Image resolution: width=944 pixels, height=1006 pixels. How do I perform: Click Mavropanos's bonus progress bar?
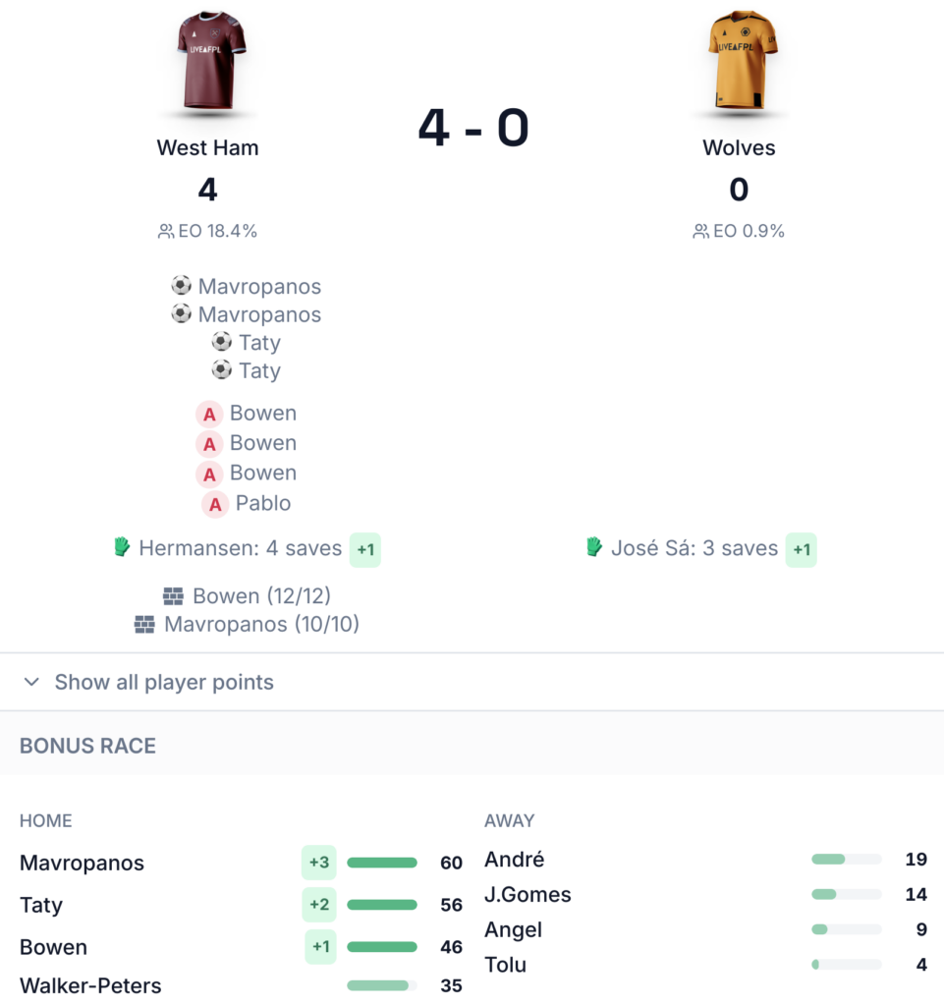[382, 863]
